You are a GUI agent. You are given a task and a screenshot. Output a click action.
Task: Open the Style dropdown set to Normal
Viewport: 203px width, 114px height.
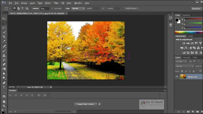(x=78, y=8)
